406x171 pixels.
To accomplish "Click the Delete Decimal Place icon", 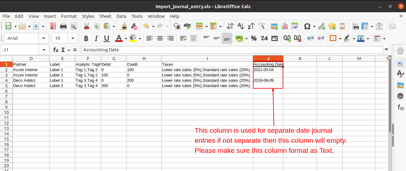I will (297, 38).
